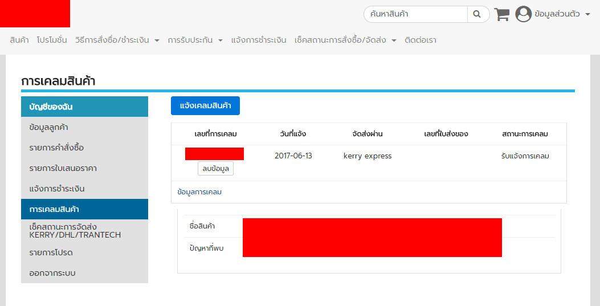Focus the ค้นหาสินค้า search field
This screenshot has height=306, width=600.
[415, 14]
